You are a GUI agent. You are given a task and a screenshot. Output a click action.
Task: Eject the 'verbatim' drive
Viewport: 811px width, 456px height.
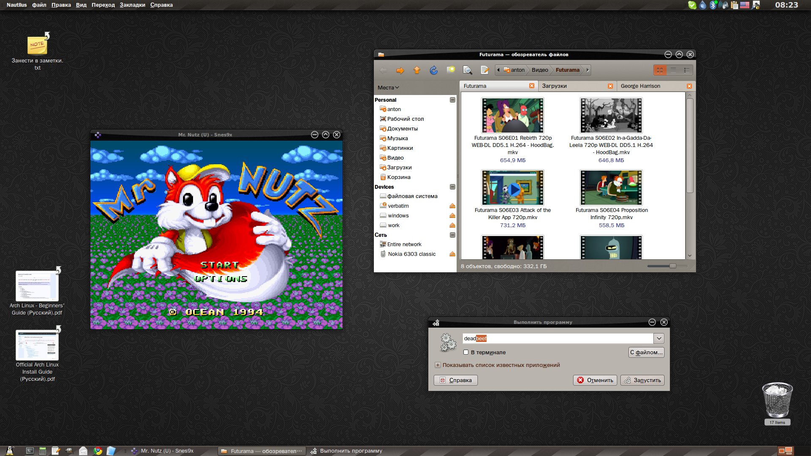(x=452, y=206)
